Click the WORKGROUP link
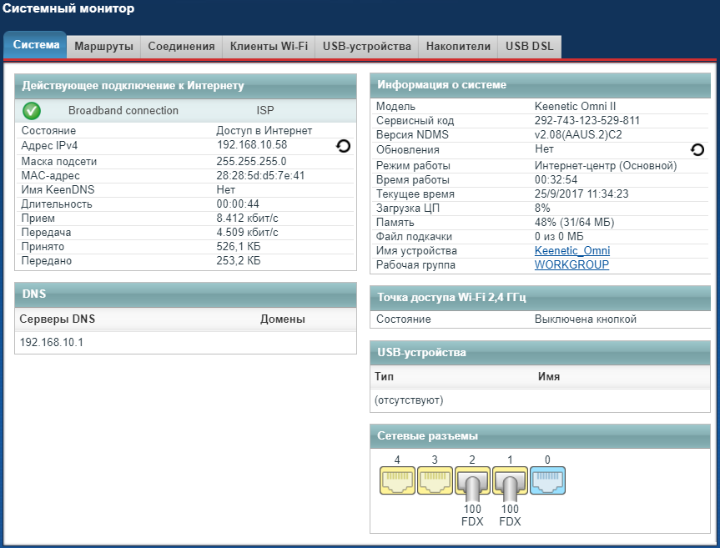Image resolution: width=720 pixels, height=548 pixels. (571, 265)
